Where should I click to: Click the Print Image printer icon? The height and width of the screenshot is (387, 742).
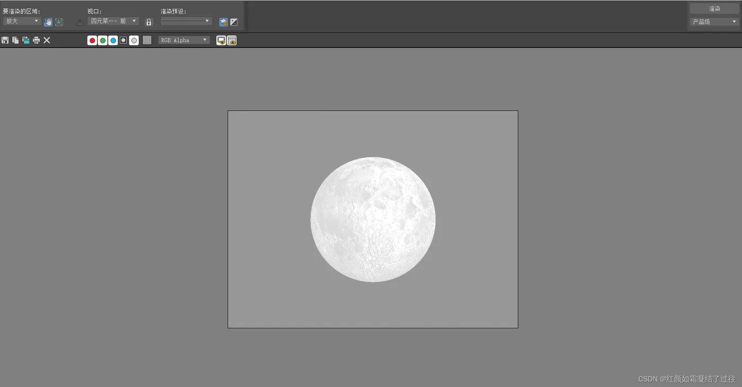(x=36, y=40)
